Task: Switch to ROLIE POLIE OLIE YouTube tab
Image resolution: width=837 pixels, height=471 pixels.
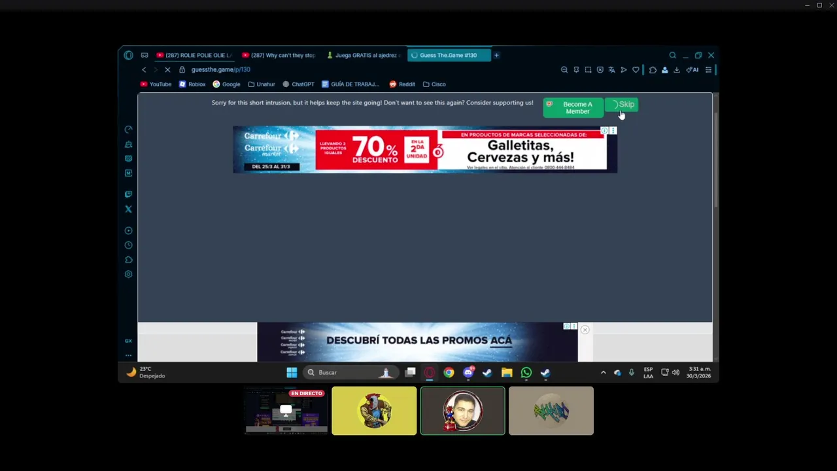Action: (x=194, y=56)
